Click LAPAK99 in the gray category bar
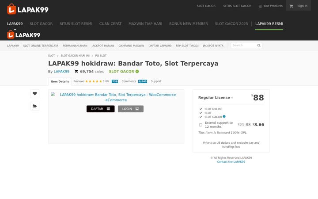Image resolution: width=318 pixels, height=199 pixels. pyautogui.click(x=13, y=46)
